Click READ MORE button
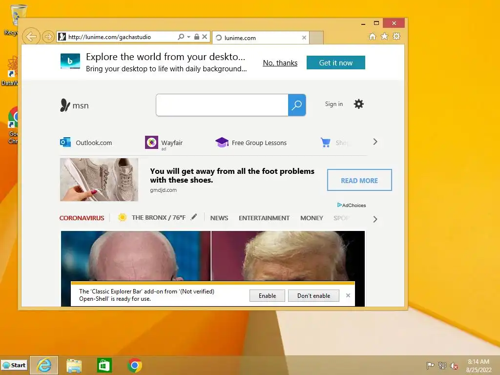 pos(359,180)
